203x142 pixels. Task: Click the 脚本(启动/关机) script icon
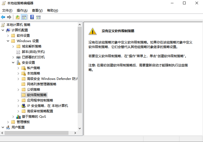pos(18,52)
